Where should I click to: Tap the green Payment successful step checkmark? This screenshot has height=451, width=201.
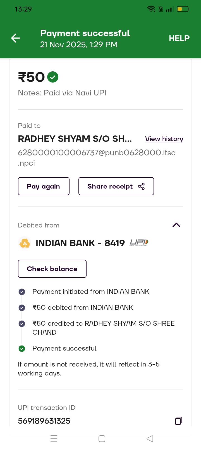(x=22, y=349)
